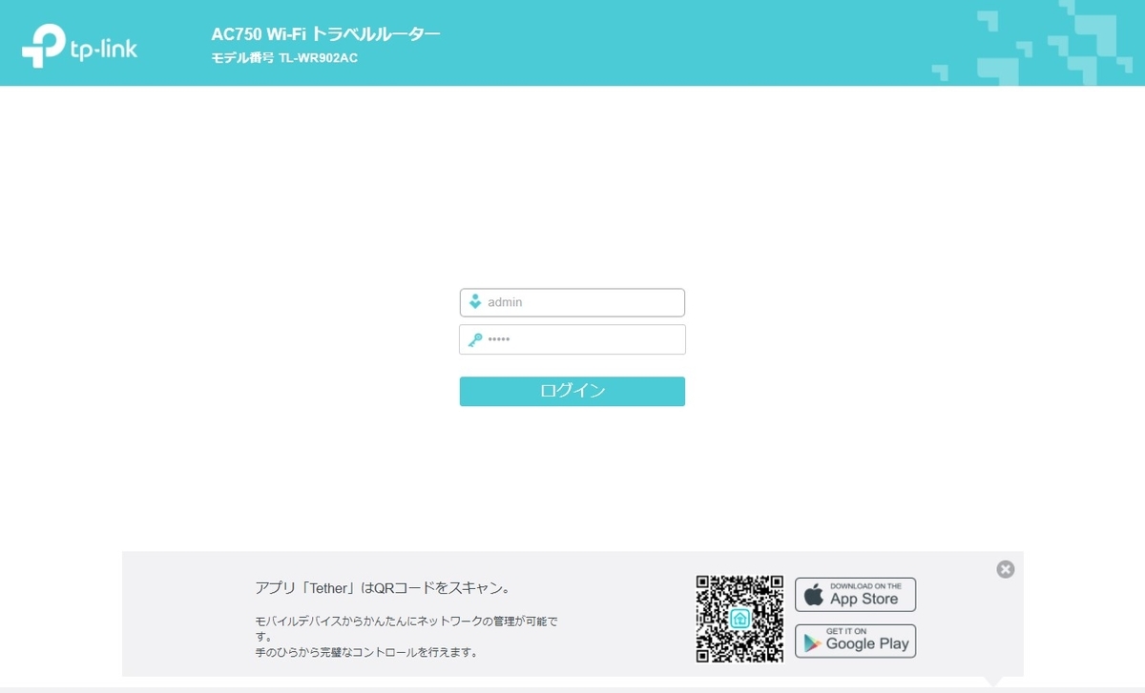Click the Tether home icon inside the QR code

[x=739, y=620]
